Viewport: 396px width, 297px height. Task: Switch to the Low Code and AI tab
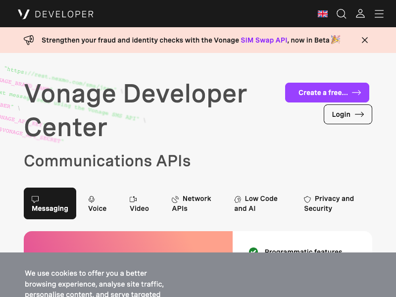click(x=255, y=203)
